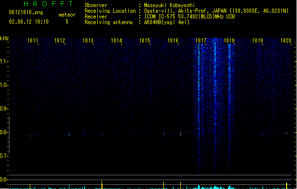
Task: Click the 1812 time axis label
Action: (x=59, y=41)
